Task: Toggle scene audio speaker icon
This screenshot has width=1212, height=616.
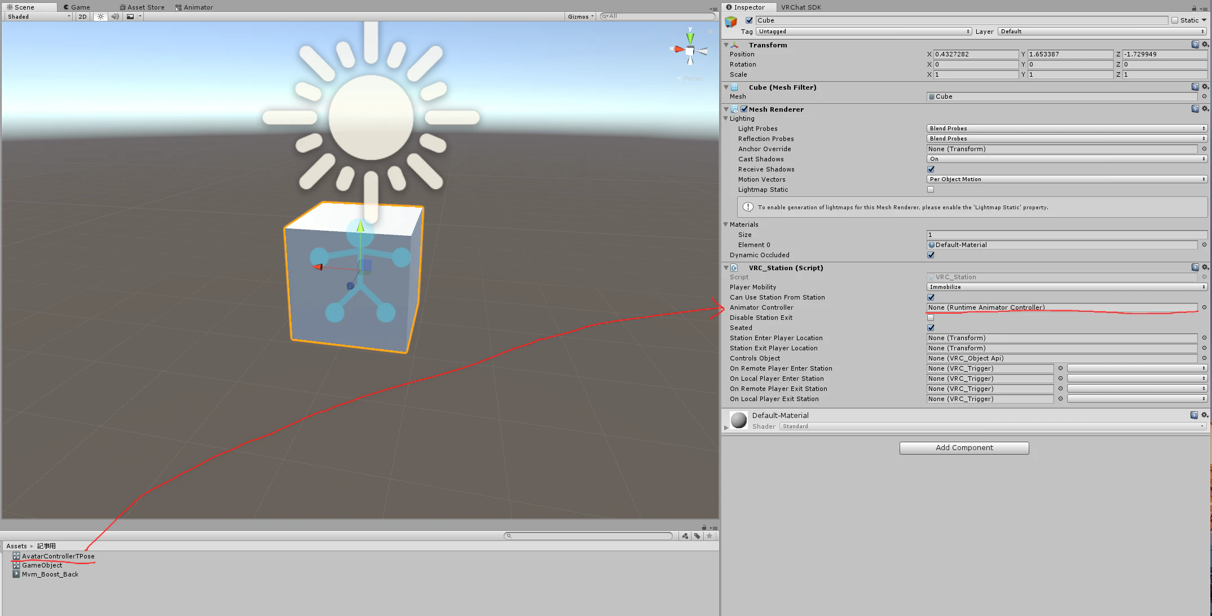Action: point(115,16)
